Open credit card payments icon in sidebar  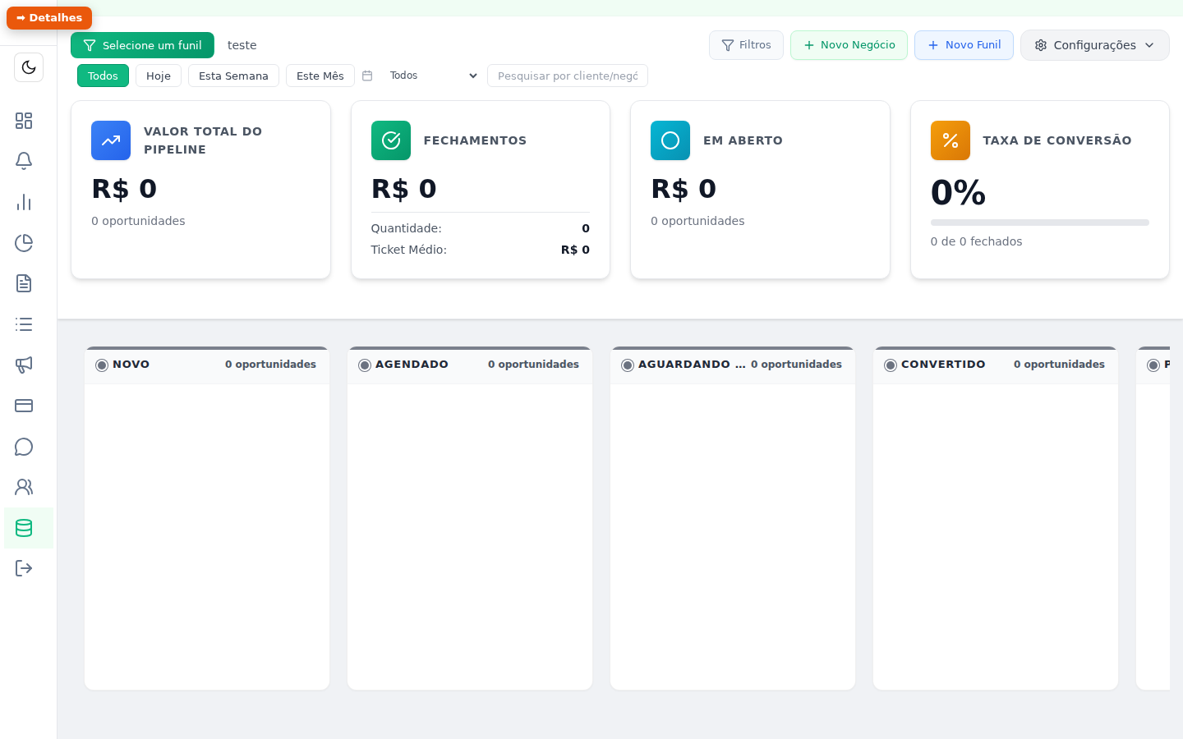click(x=24, y=406)
